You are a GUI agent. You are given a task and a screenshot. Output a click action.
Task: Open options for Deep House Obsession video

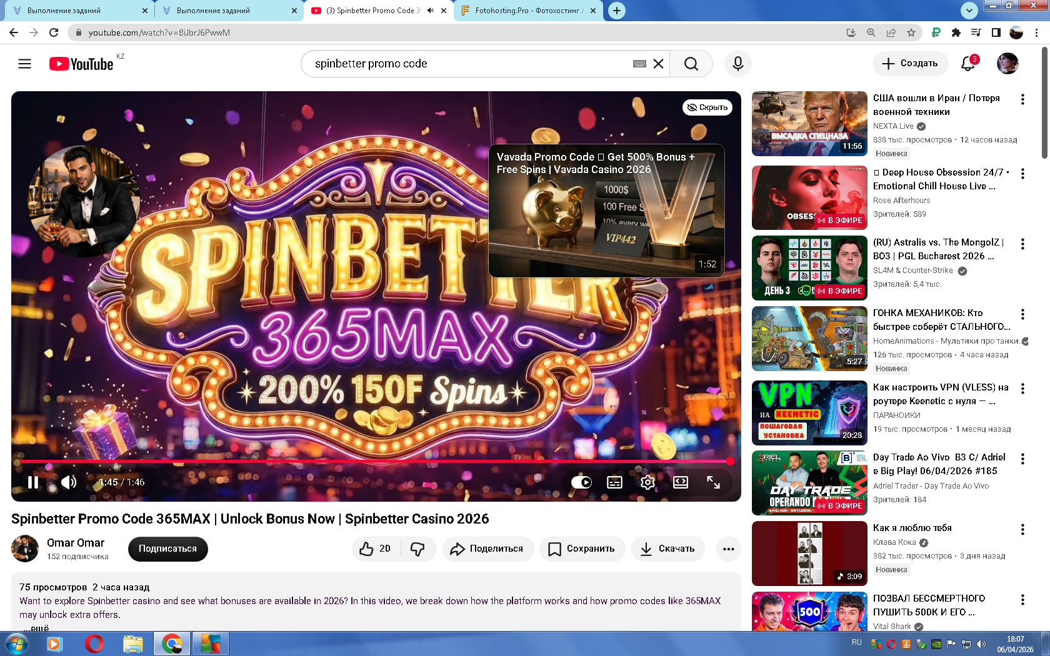1022,174
